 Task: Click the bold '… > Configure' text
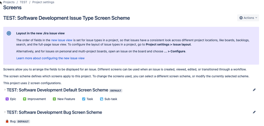[x=175, y=51]
